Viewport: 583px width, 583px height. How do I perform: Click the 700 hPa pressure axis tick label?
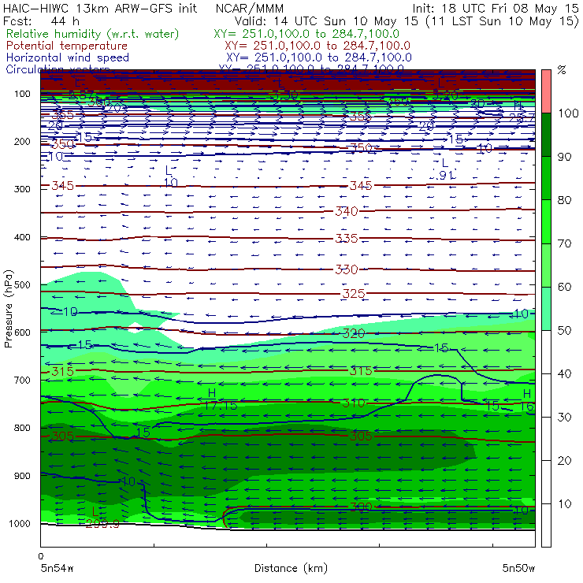click(x=22, y=380)
